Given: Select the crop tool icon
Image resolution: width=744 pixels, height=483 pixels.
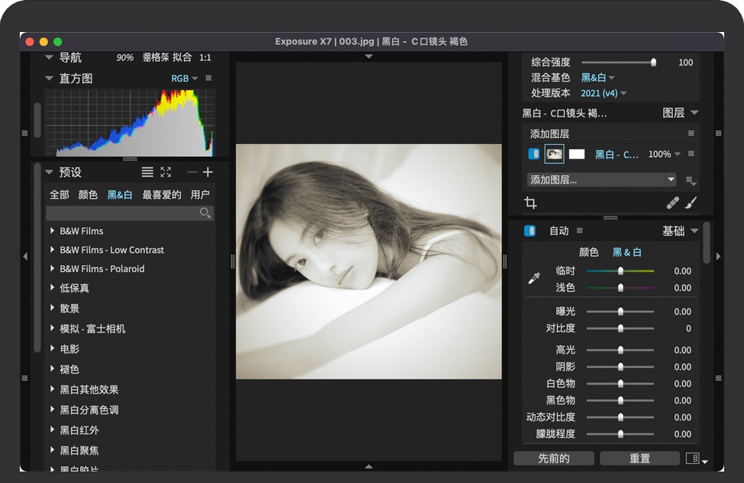Looking at the screenshot, I should point(531,203).
